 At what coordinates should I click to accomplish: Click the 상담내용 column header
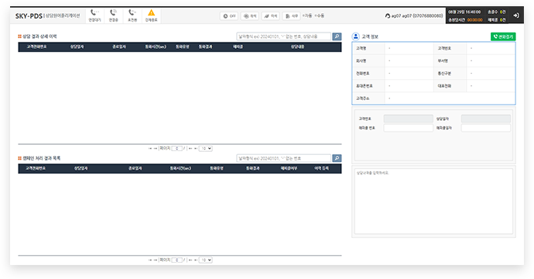297,46
